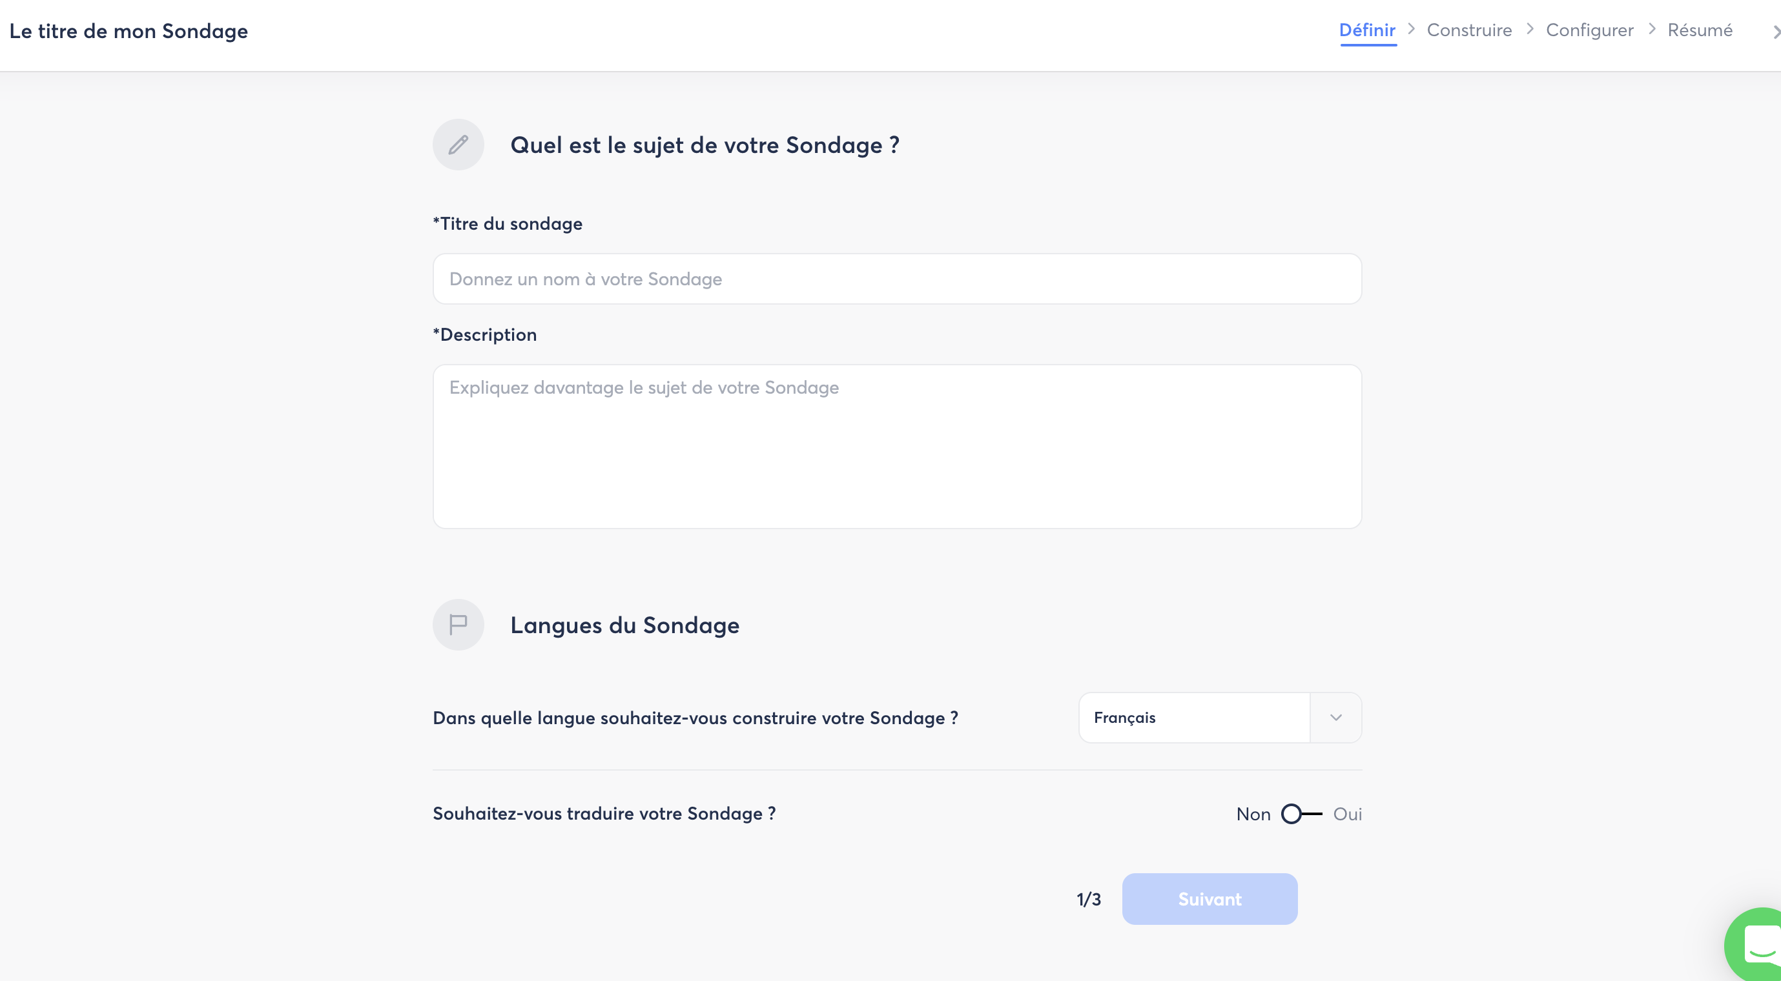Click into the Description text area

pyautogui.click(x=897, y=446)
